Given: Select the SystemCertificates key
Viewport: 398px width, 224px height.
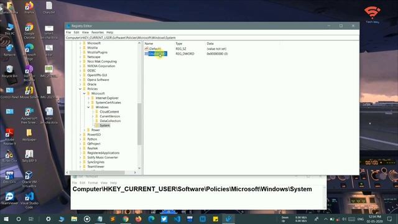Looking at the screenshot, I should click(x=108, y=103).
